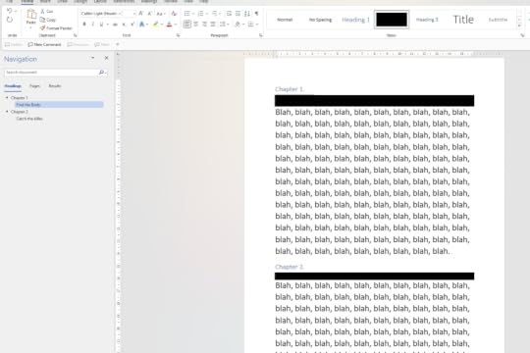Click the Text Effects glowing A icon

(x=142, y=25)
